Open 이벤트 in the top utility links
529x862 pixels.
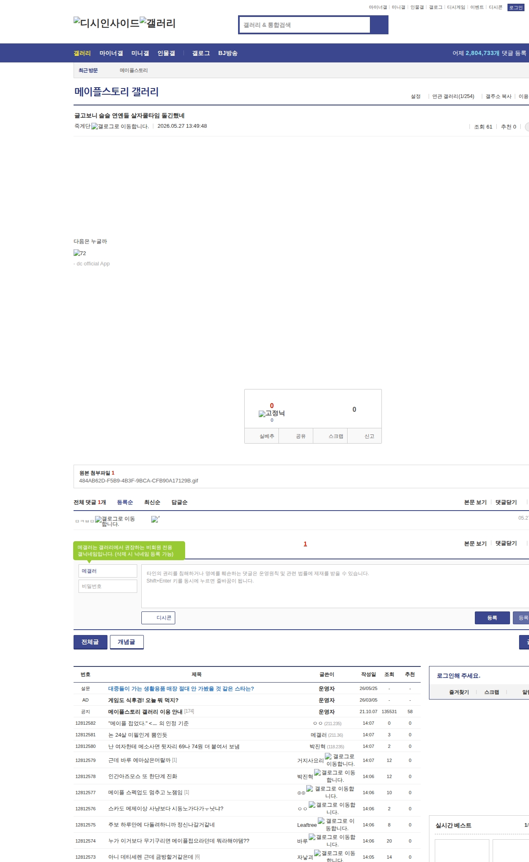click(x=477, y=7)
